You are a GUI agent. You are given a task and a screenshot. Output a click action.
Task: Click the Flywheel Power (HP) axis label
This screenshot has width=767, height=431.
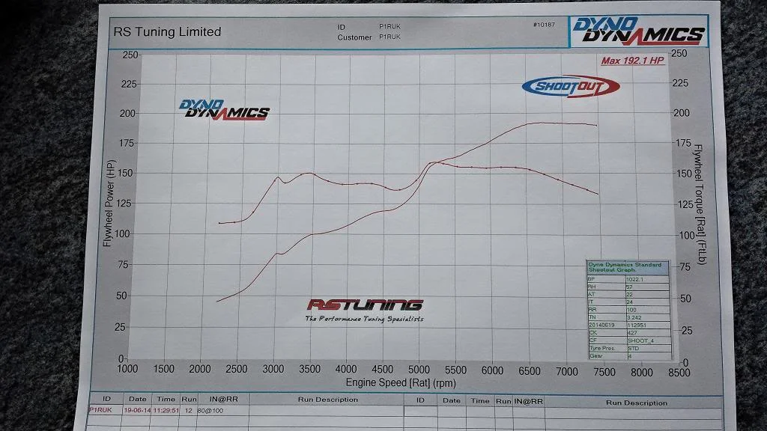[109, 204]
